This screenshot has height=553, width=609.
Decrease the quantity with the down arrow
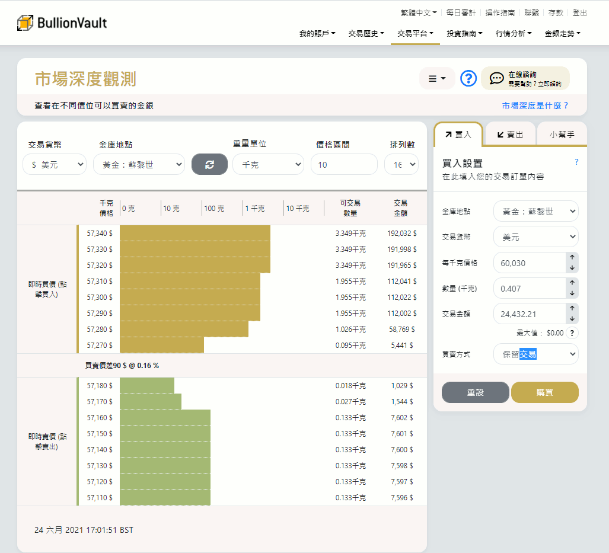[572, 293]
